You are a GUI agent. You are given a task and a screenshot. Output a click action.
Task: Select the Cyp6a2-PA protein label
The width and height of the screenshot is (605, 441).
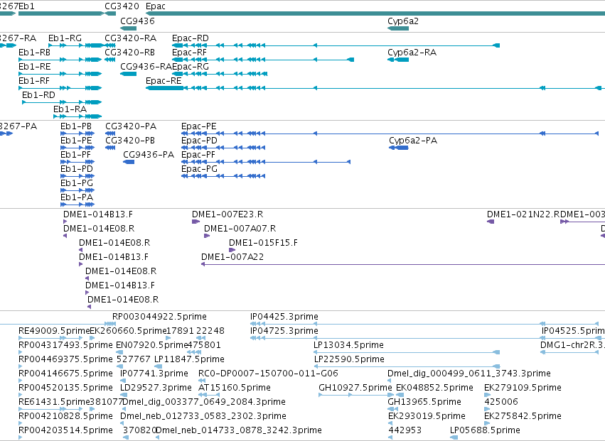point(413,141)
